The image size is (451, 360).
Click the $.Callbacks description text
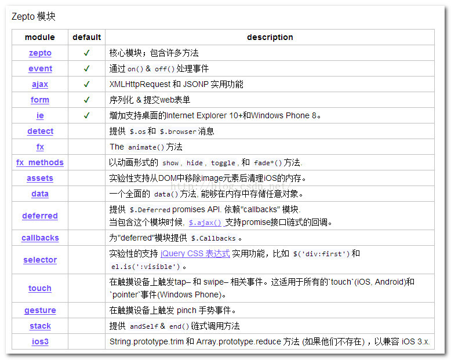pyautogui.click(x=176, y=238)
